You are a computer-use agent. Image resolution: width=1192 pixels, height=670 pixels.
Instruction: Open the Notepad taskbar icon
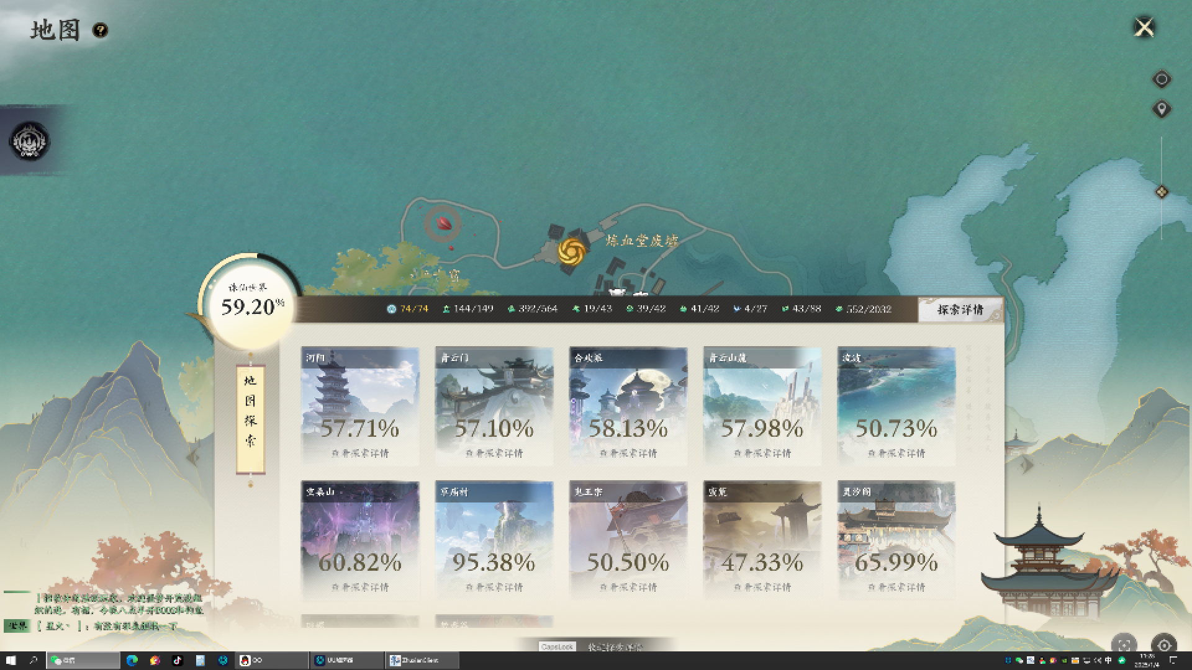200,661
